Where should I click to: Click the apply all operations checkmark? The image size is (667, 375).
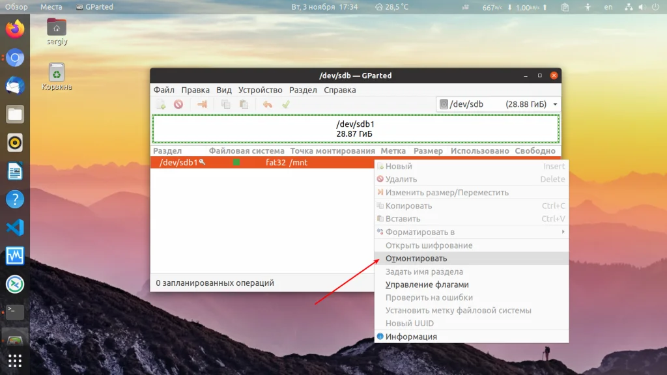coord(286,104)
